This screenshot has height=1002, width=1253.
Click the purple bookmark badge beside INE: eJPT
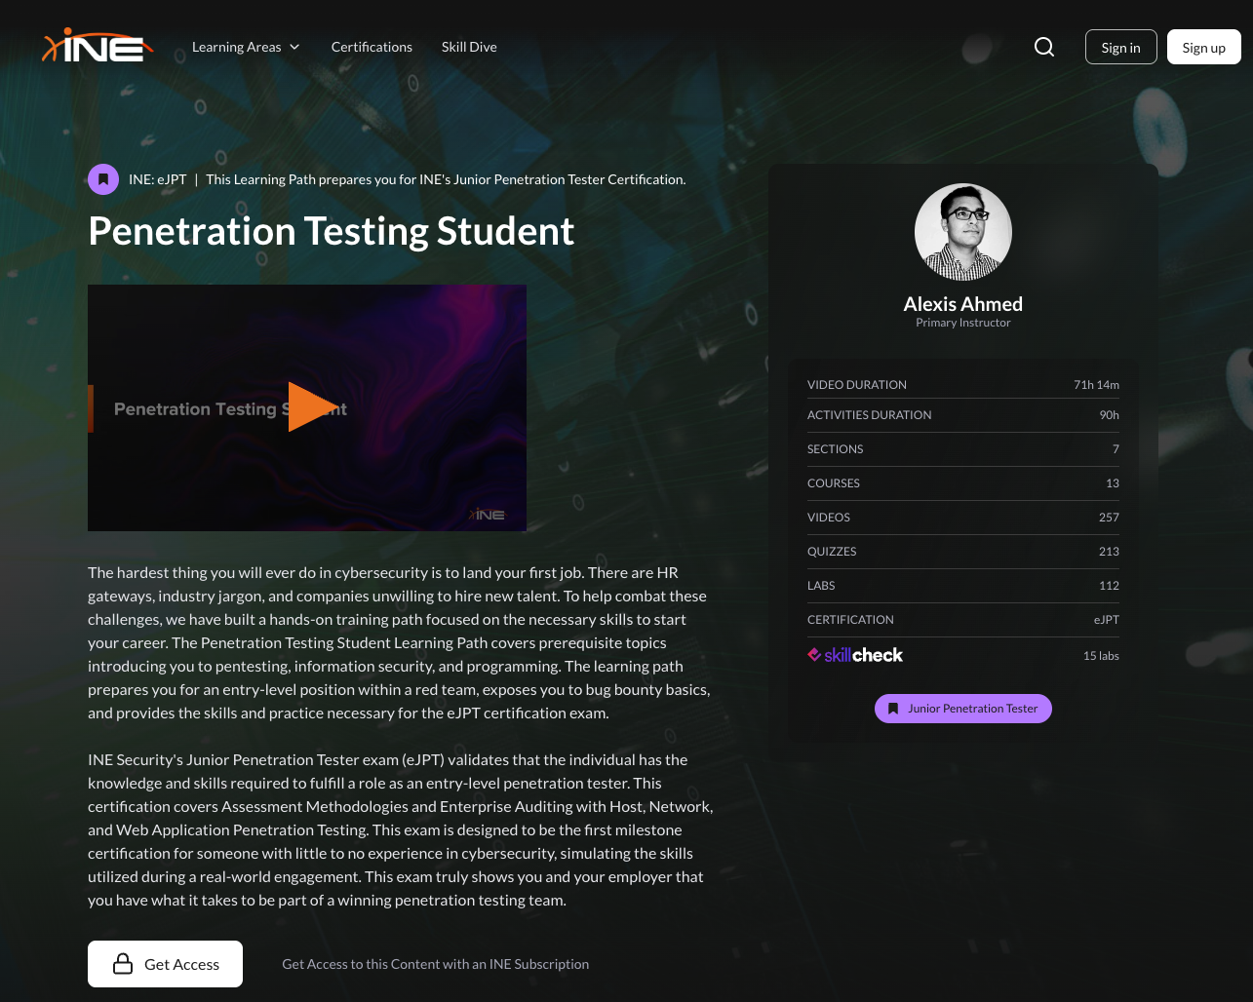[103, 179]
